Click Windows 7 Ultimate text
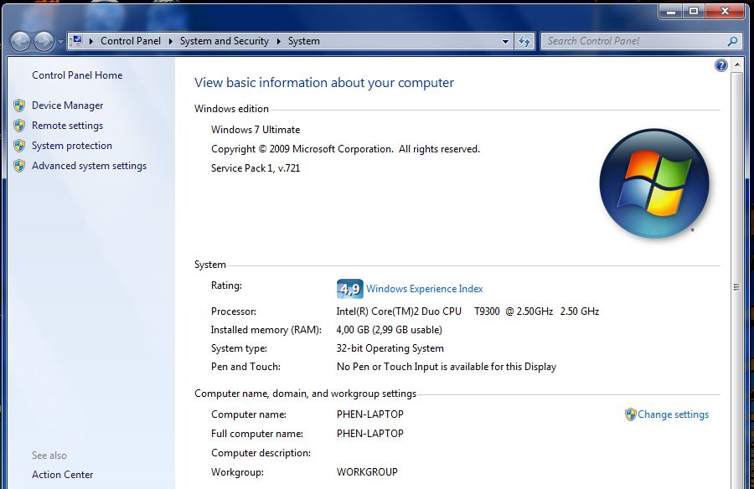The image size is (754, 489). tap(256, 130)
